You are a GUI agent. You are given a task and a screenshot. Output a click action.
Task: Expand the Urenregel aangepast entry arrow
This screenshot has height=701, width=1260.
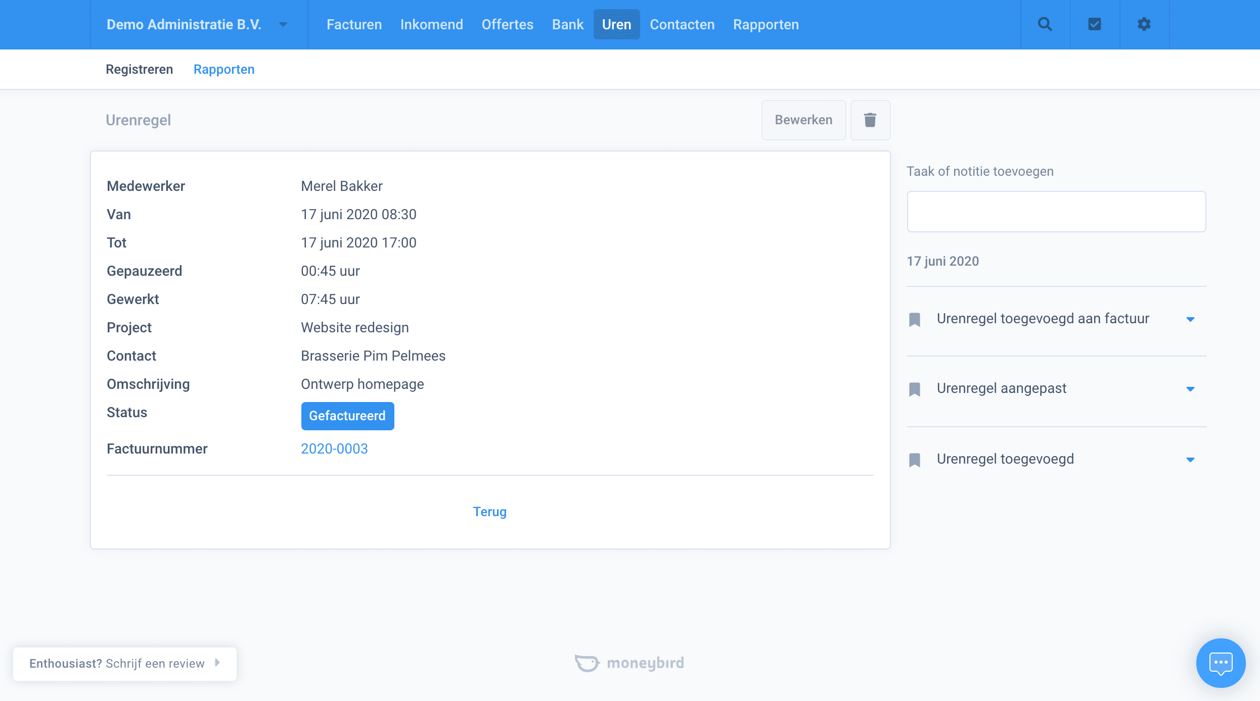click(1190, 389)
